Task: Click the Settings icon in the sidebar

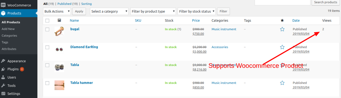Action: 3,94
